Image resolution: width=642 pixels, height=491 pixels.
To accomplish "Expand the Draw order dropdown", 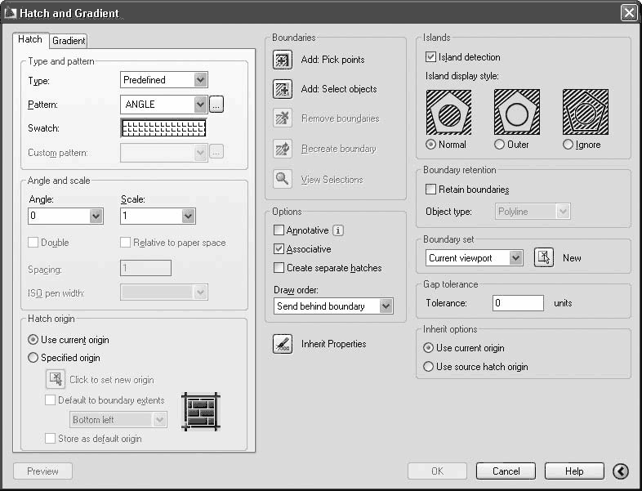I will coord(333,306).
